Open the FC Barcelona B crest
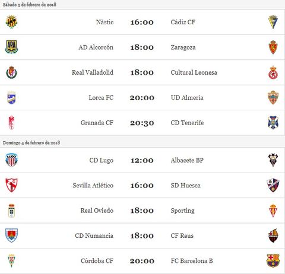This screenshot has width=285, height=274. [273, 260]
